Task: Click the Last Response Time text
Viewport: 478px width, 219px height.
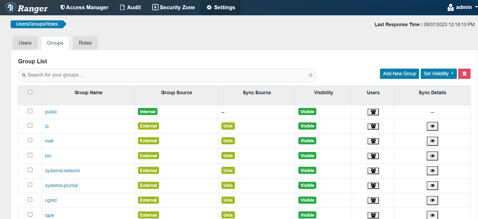Action: pyautogui.click(x=425, y=25)
